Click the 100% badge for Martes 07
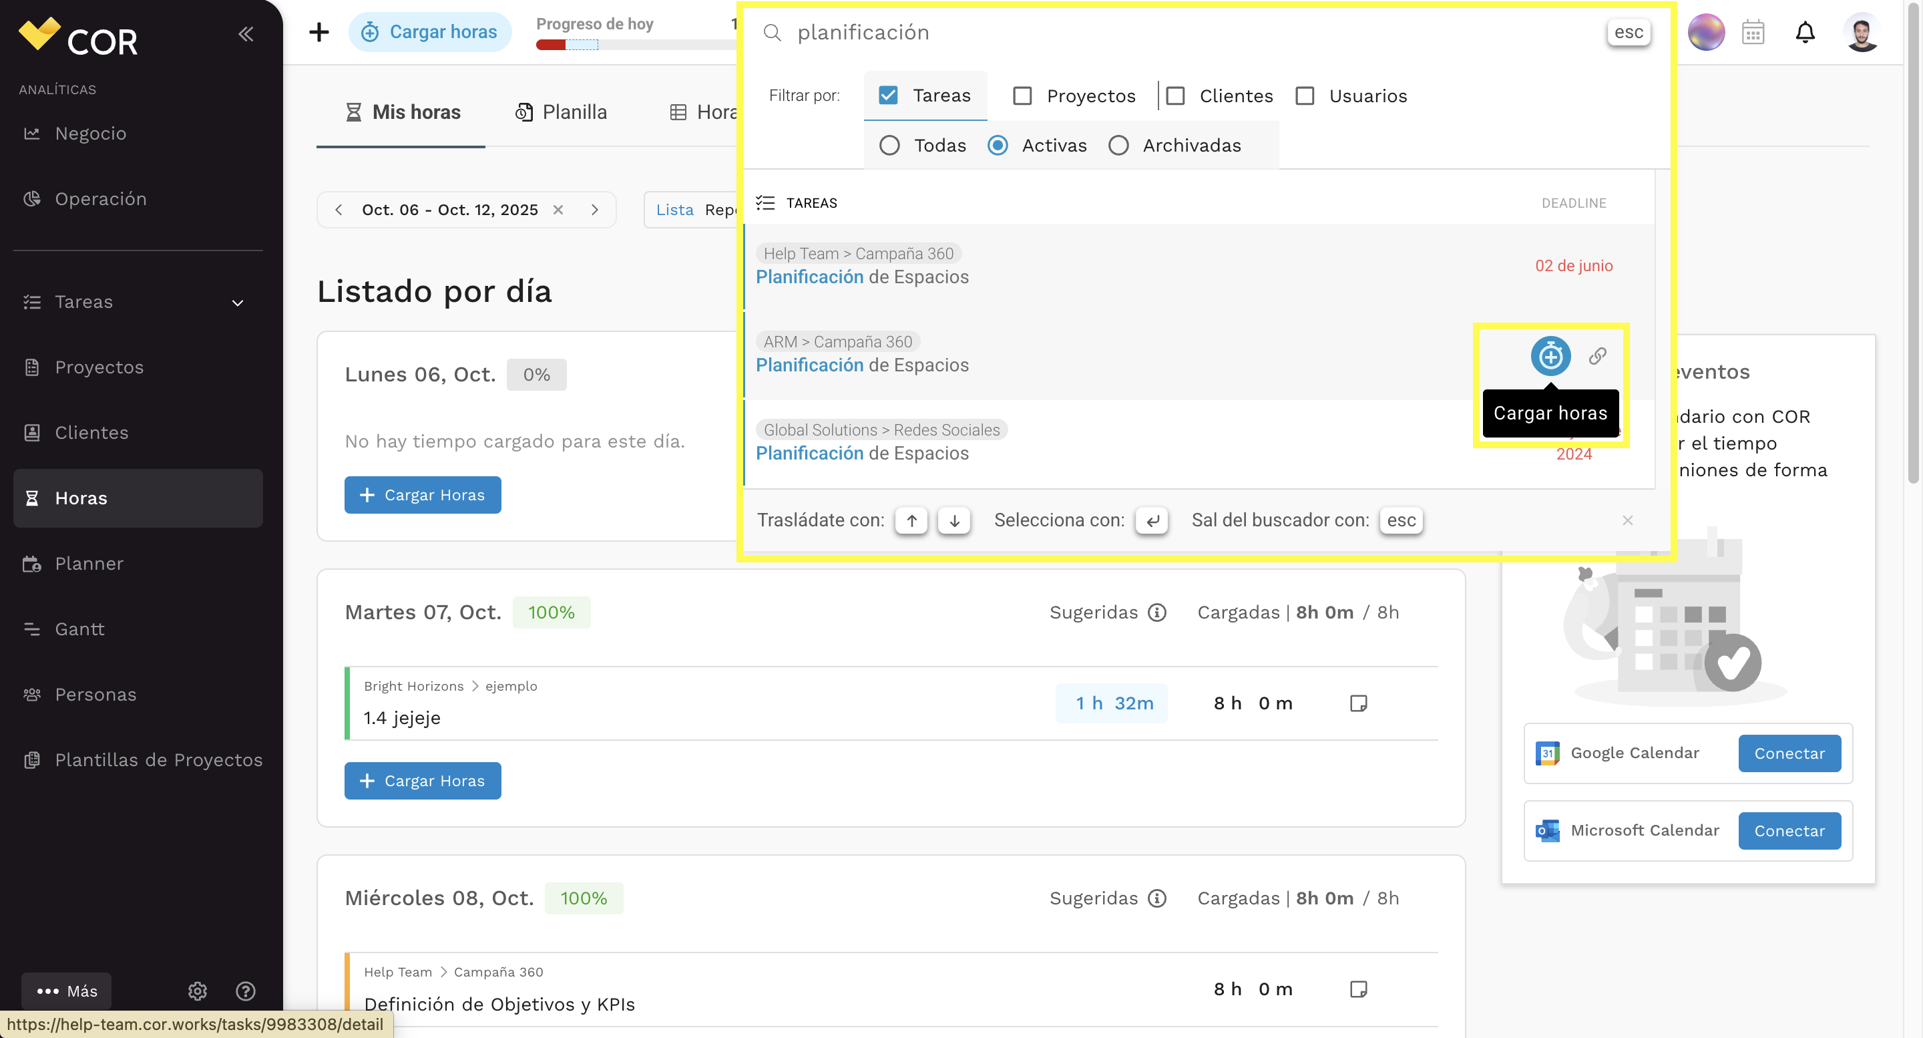 pyautogui.click(x=551, y=613)
